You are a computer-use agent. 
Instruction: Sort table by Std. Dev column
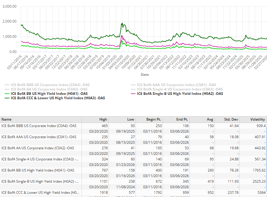point(231,119)
